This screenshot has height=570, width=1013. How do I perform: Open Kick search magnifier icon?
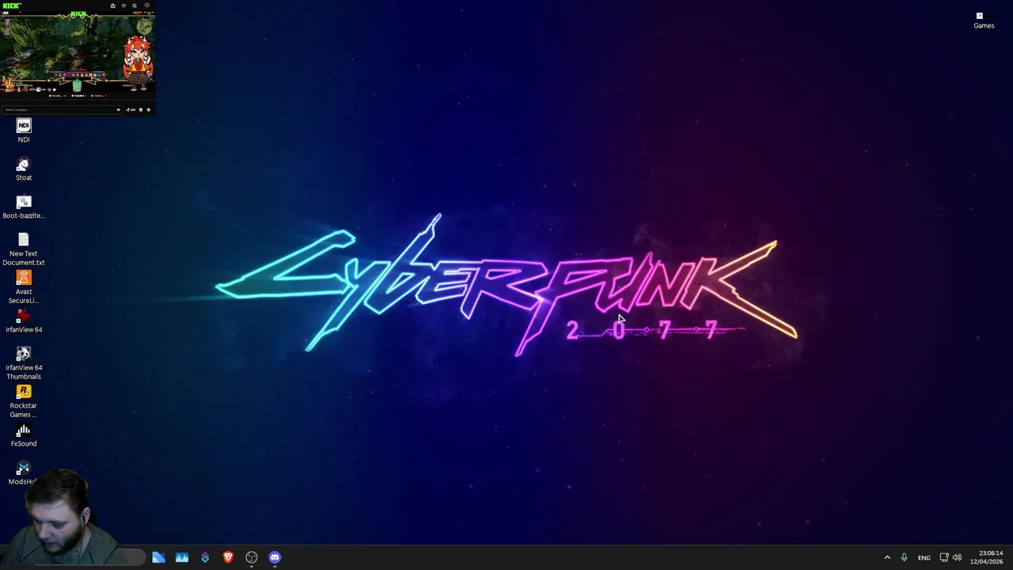point(135,6)
